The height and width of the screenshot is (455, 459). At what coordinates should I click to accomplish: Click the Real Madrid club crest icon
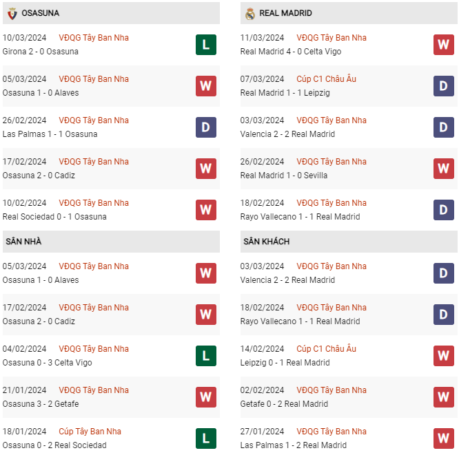point(250,14)
